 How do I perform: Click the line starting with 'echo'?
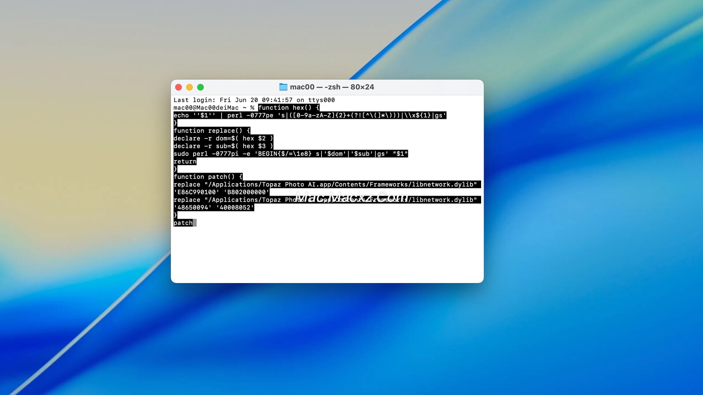click(x=310, y=115)
